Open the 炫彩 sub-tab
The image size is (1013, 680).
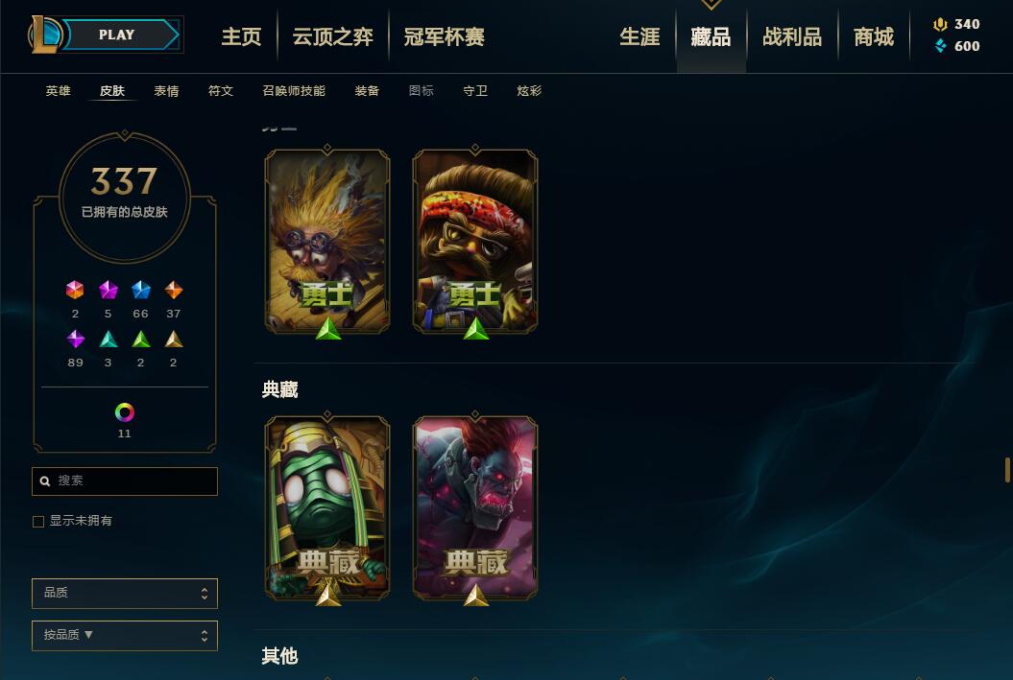click(529, 91)
